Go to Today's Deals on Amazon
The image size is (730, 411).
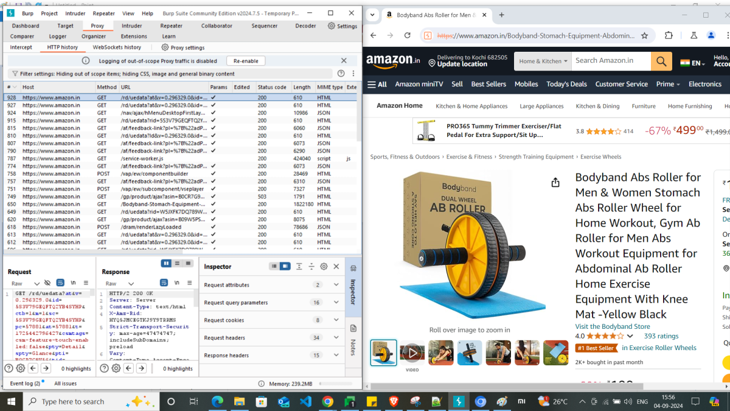click(566, 84)
